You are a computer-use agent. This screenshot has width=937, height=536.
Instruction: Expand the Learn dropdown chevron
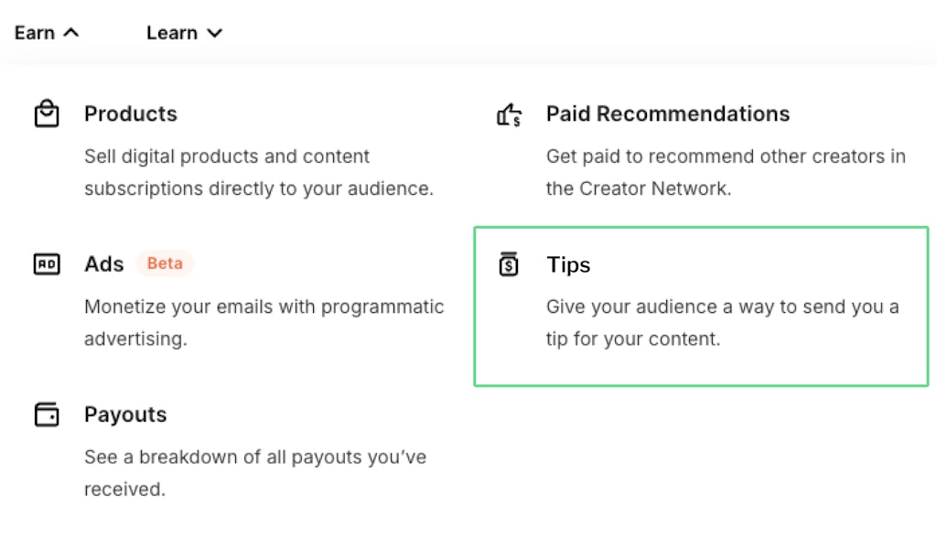click(x=215, y=34)
